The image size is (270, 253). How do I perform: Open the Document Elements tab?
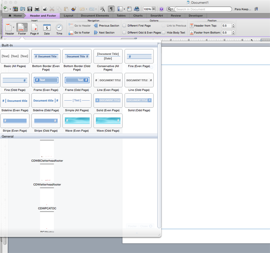(x=95, y=16)
